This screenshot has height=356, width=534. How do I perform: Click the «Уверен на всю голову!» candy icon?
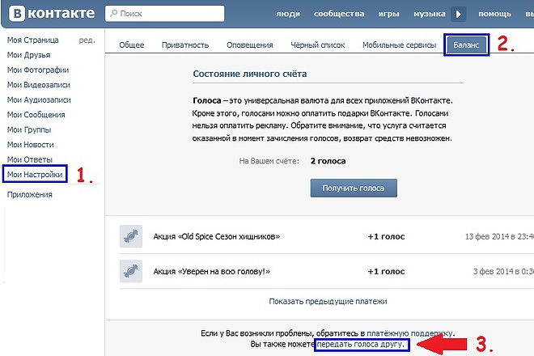[131, 271]
